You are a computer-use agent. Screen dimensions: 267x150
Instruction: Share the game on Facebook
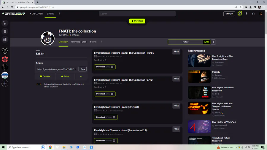pyautogui.click(x=45, y=76)
